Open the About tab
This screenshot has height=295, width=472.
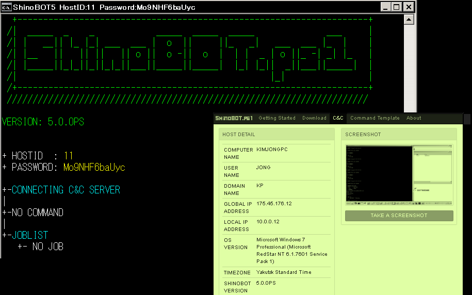point(414,118)
